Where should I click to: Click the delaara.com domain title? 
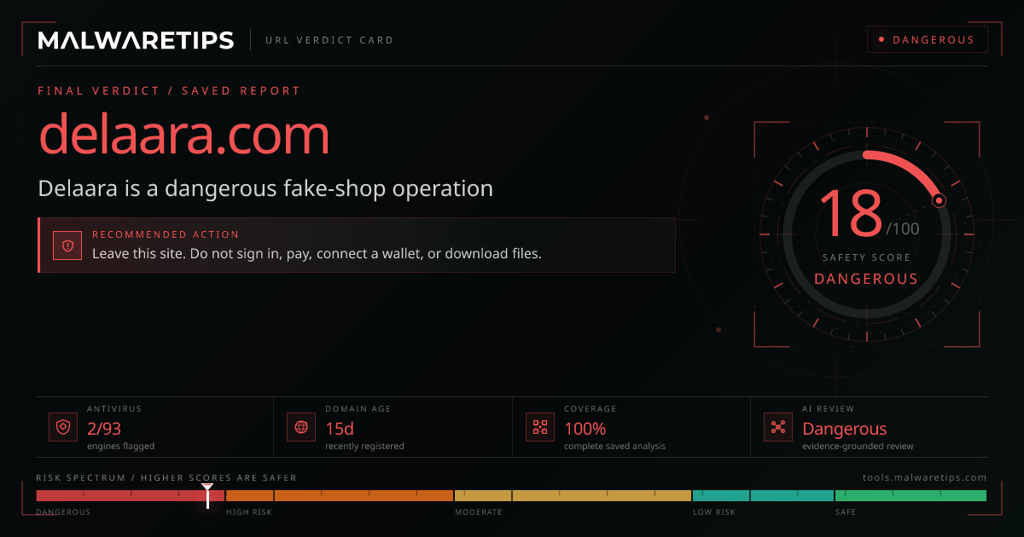pos(184,134)
